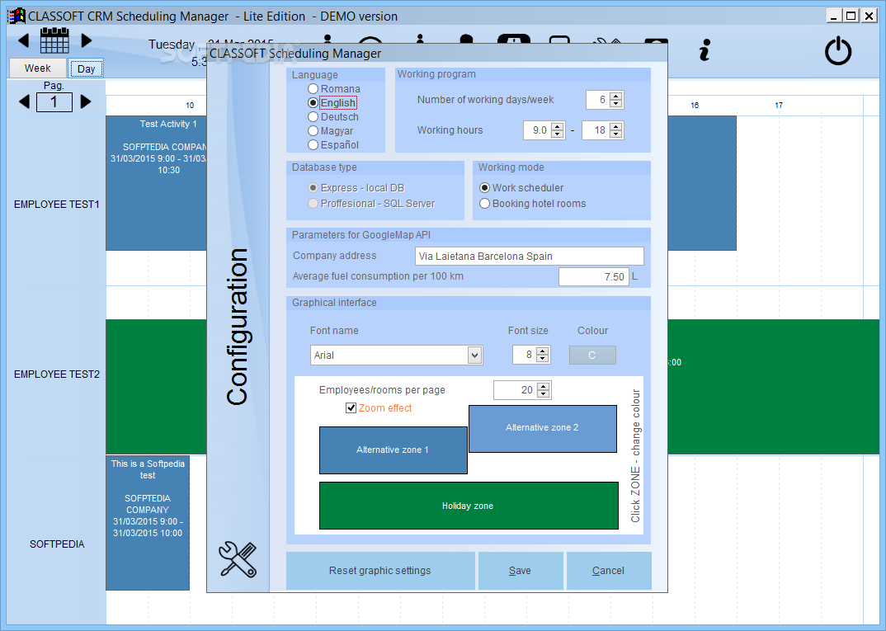886x631 pixels.
Task: Go to next date with right arrow beside calendar
Action: pos(86,40)
